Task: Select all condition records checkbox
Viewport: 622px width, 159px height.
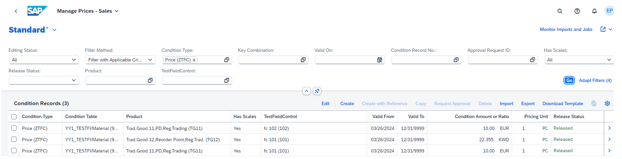Action: coord(14,117)
